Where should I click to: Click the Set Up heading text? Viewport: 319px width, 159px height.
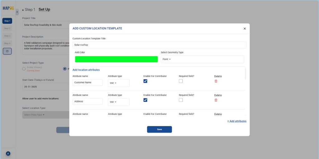[44, 9]
